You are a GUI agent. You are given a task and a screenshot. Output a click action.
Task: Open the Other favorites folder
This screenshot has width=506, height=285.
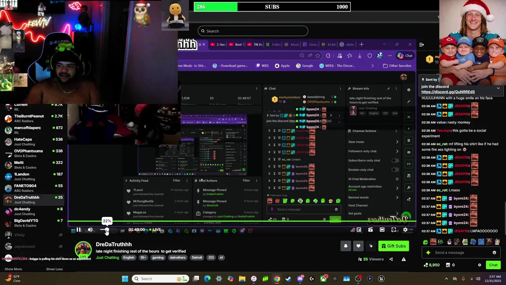click(x=397, y=66)
